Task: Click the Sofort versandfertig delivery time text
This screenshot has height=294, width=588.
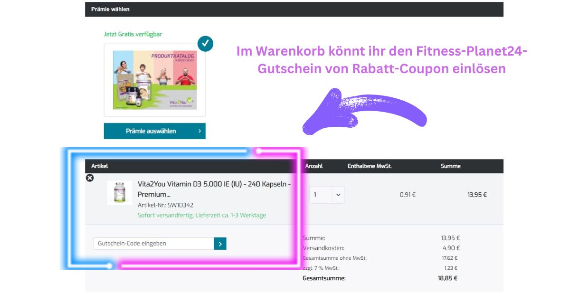Action: click(202, 215)
